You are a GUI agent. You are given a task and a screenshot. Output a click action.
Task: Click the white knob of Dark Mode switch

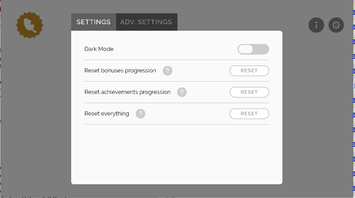pyautogui.click(x=246, y=49)
